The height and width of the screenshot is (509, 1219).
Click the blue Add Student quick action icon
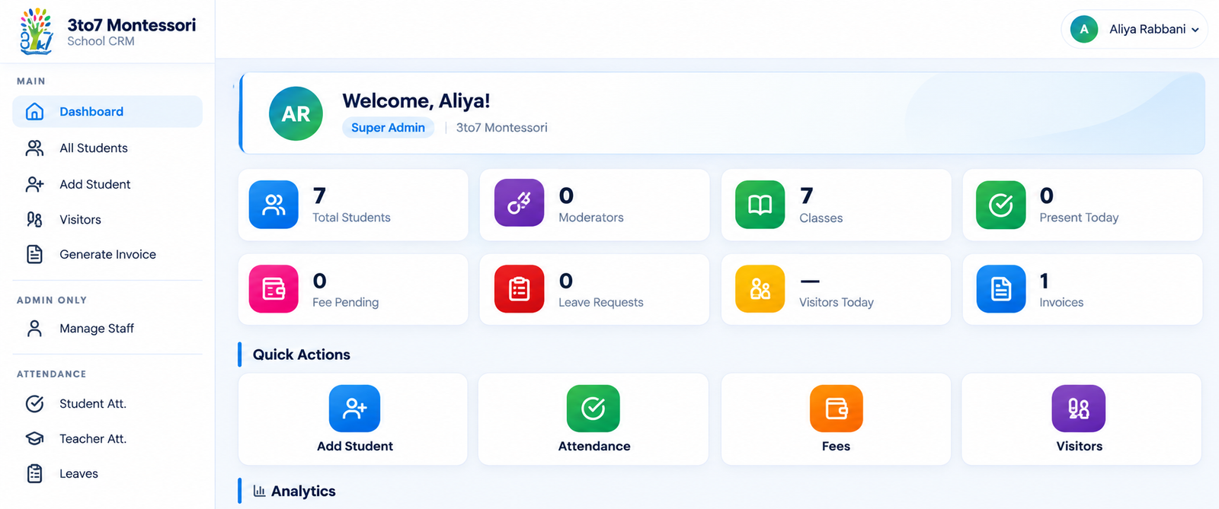[x=354, y=409]
